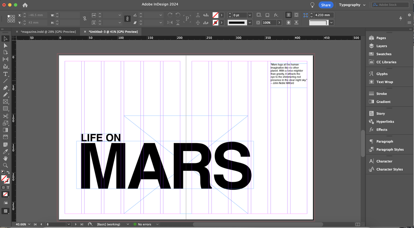Click the Home icon
Screen dimensions: 414x228
(x=25, y=5)
